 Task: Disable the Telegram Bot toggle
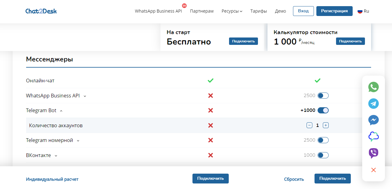(323, 110)
